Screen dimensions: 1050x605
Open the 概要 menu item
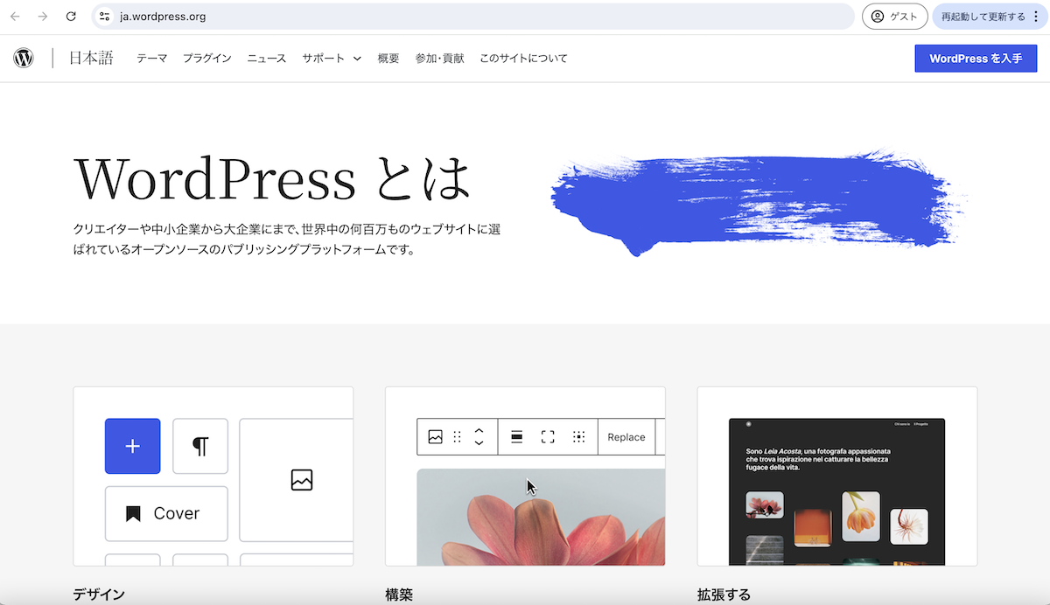(388, 59)
